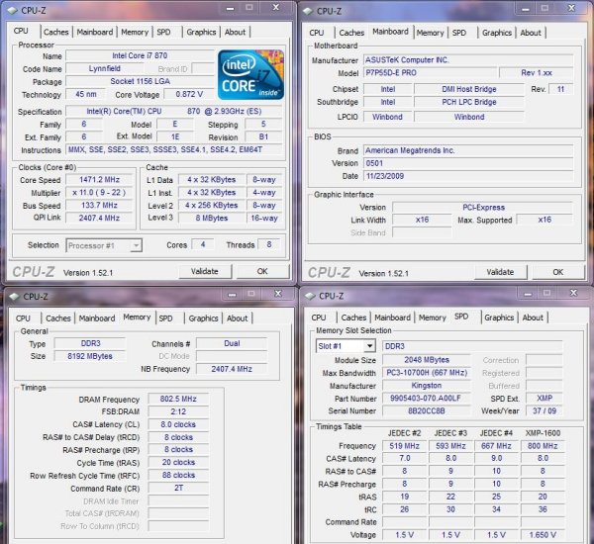The image size is (594, 544).
Task: Open SPD tab in the CPU window
Action: pyautogui.click(x=163, y=33)
